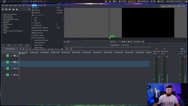Viewport: 188px width, 106px height.
Task: Switch to Project Monitor tab
Action: coord(115,45)
